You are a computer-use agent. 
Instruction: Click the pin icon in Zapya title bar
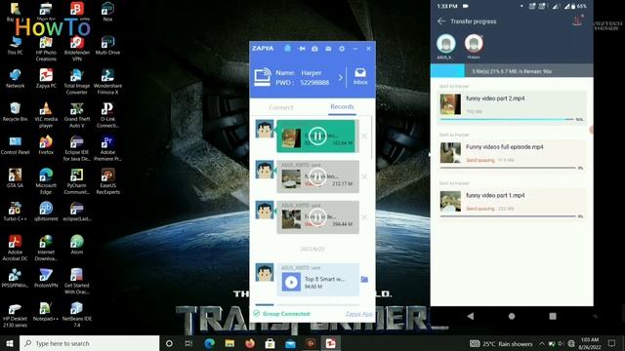point(302,49)
